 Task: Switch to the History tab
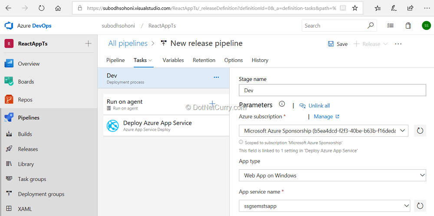(x=260, y=60)
